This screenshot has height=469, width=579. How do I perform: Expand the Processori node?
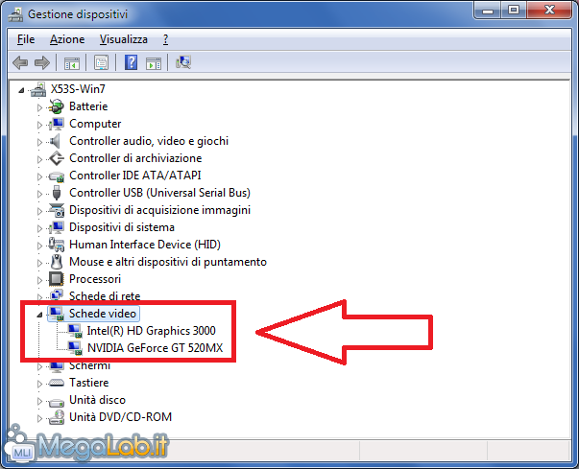(39, 280)
